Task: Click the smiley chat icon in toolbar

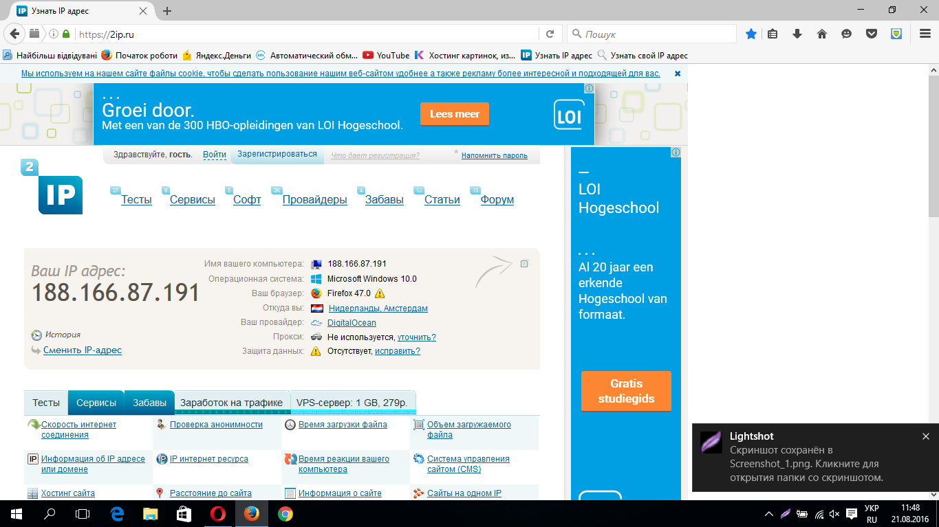Action: 846,34
